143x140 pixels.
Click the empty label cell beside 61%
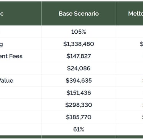point(21,129)
